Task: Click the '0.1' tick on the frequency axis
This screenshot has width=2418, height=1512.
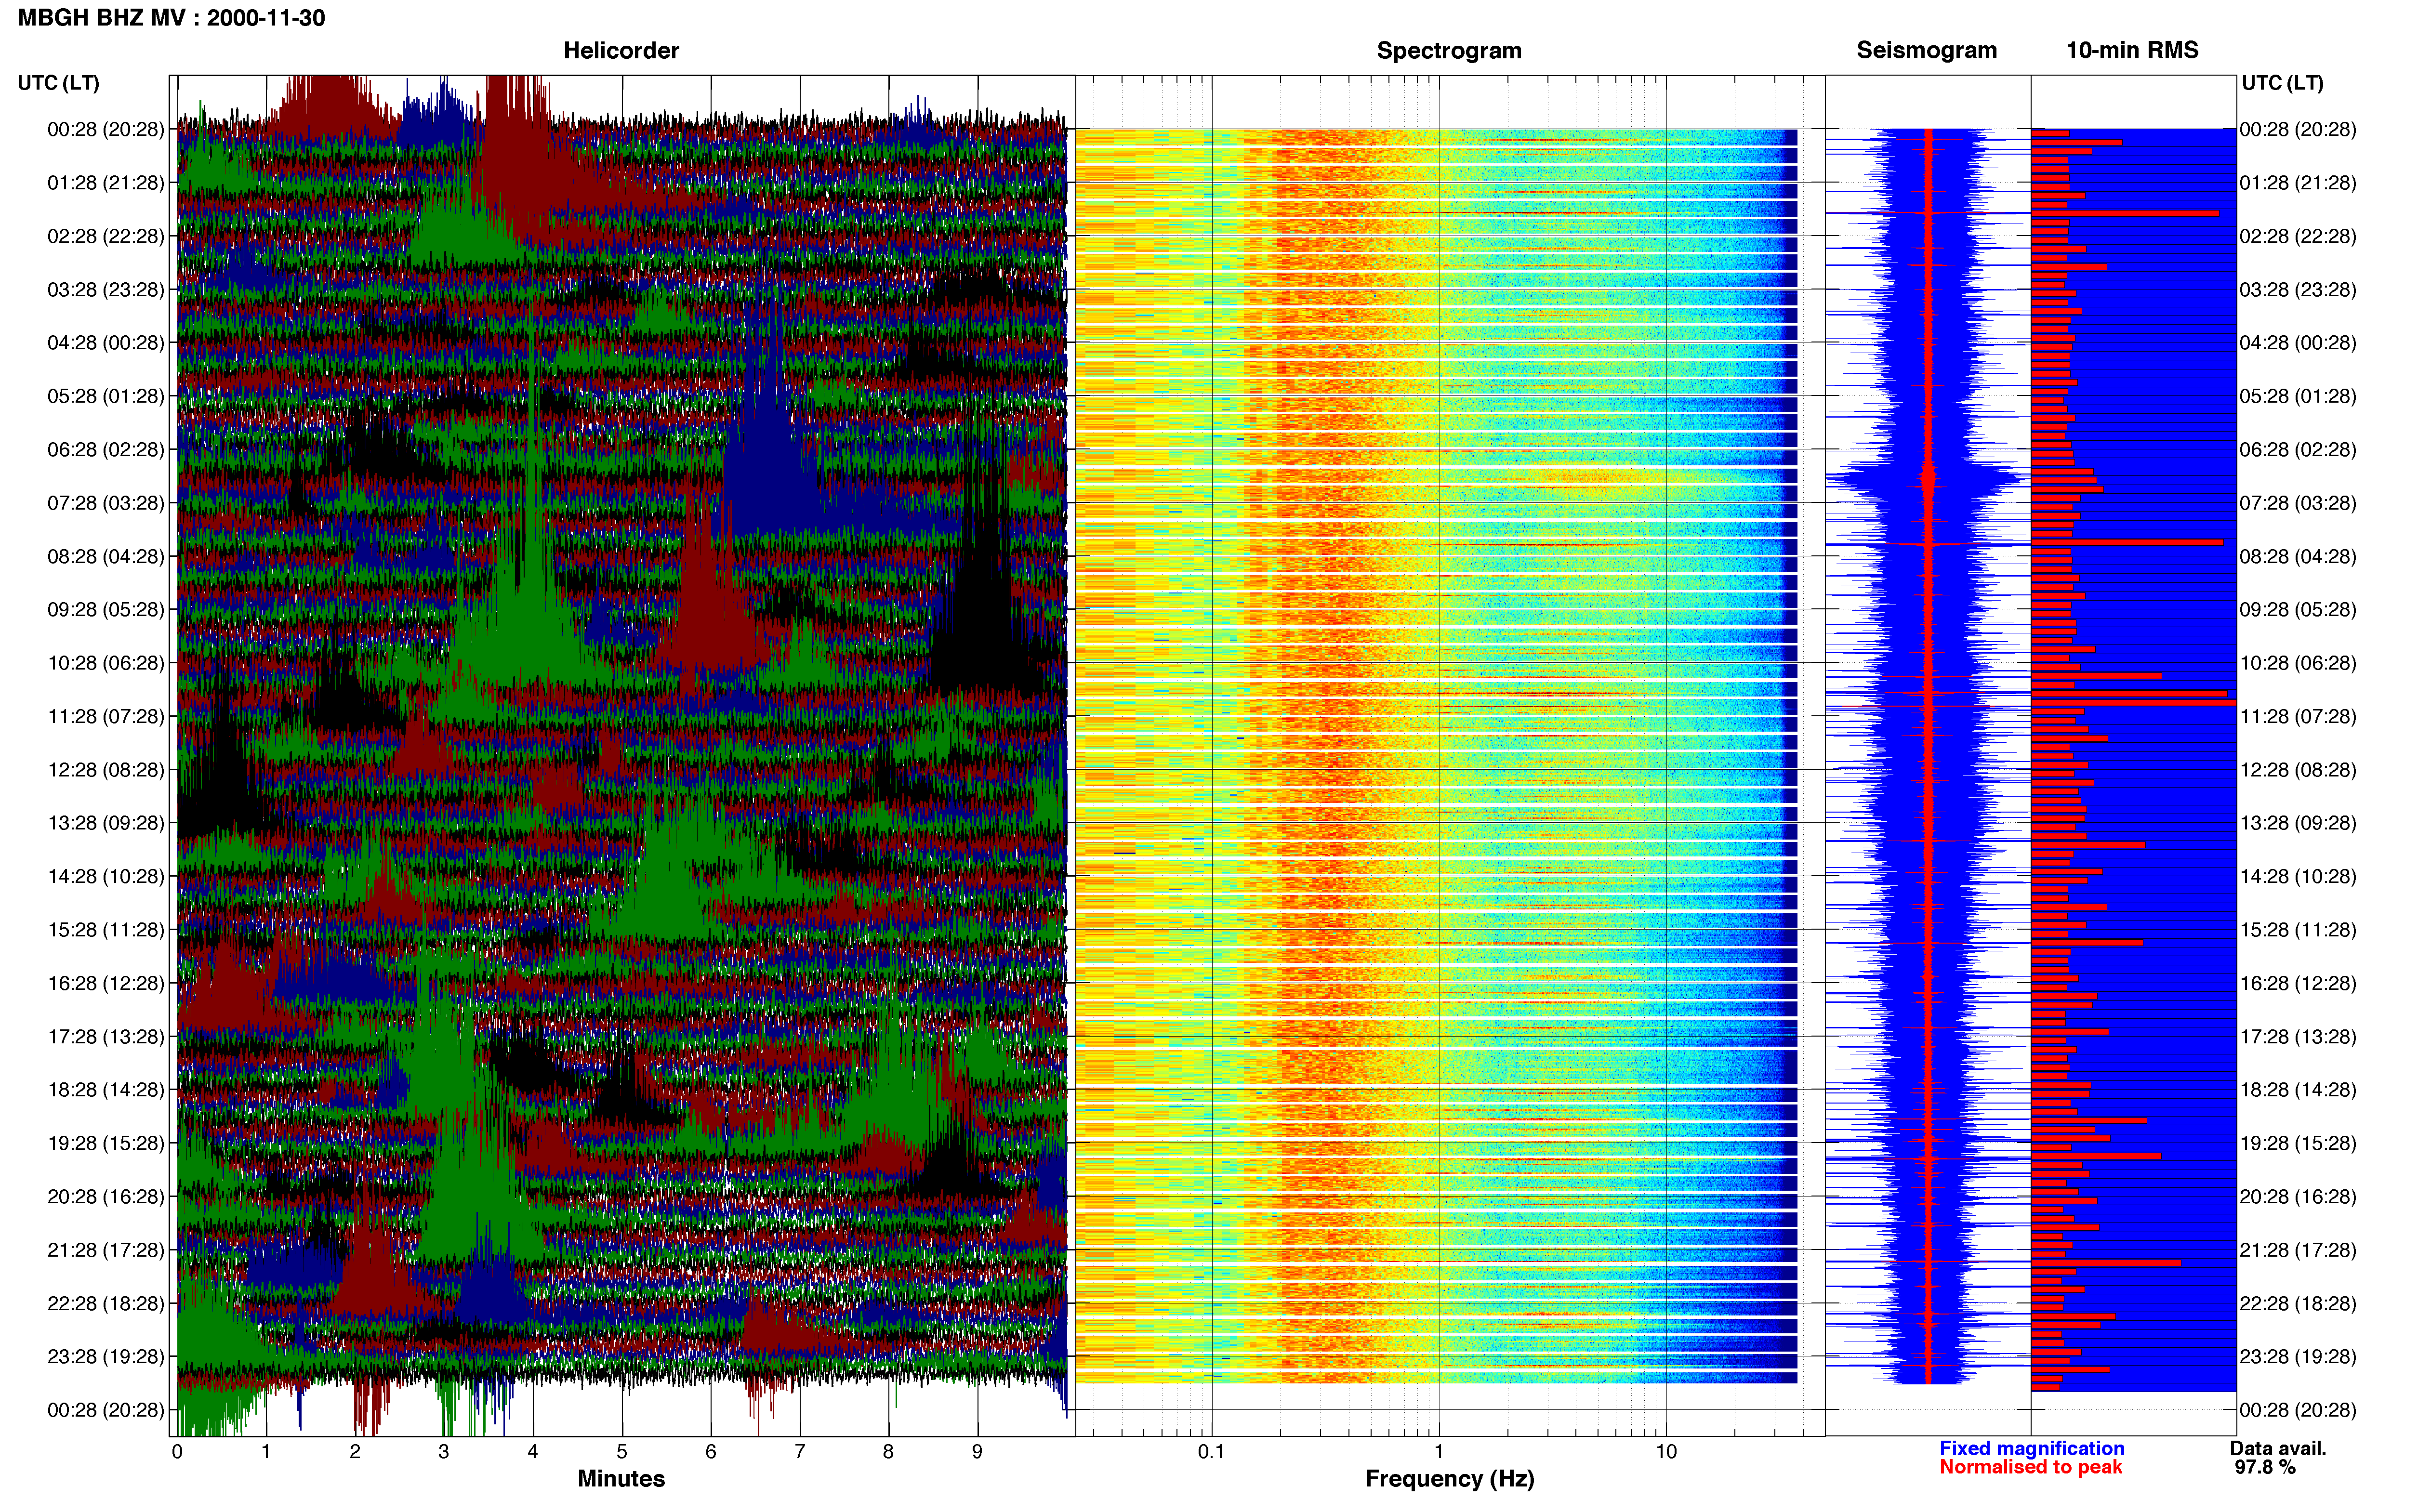Action: 1211,1452
